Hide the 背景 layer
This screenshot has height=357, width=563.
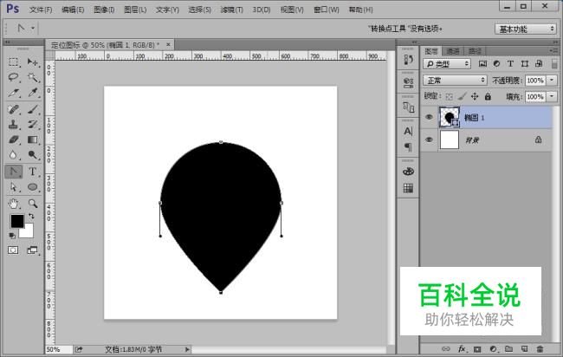[429, 140]
